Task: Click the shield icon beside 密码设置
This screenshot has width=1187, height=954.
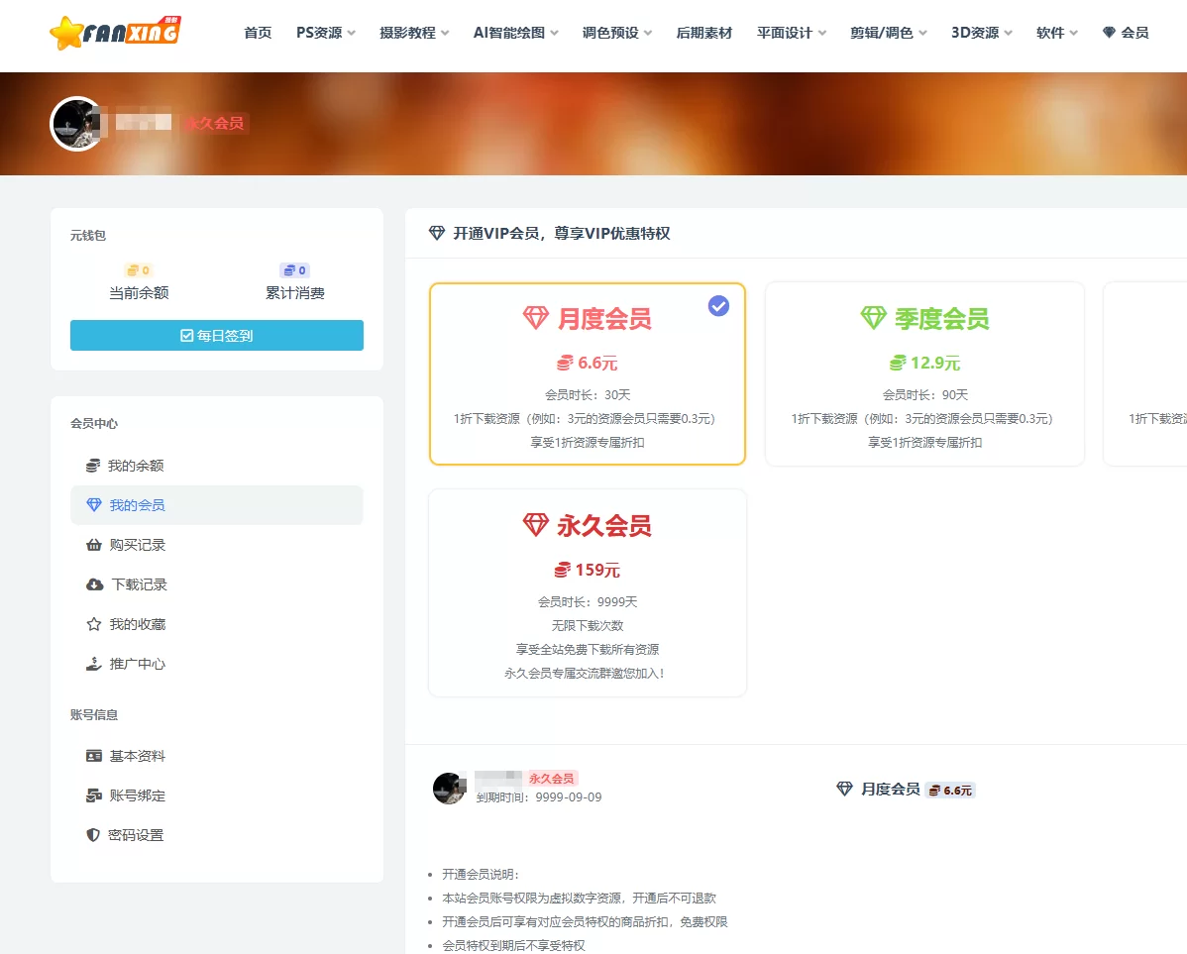Action: (x=93, y=835)
